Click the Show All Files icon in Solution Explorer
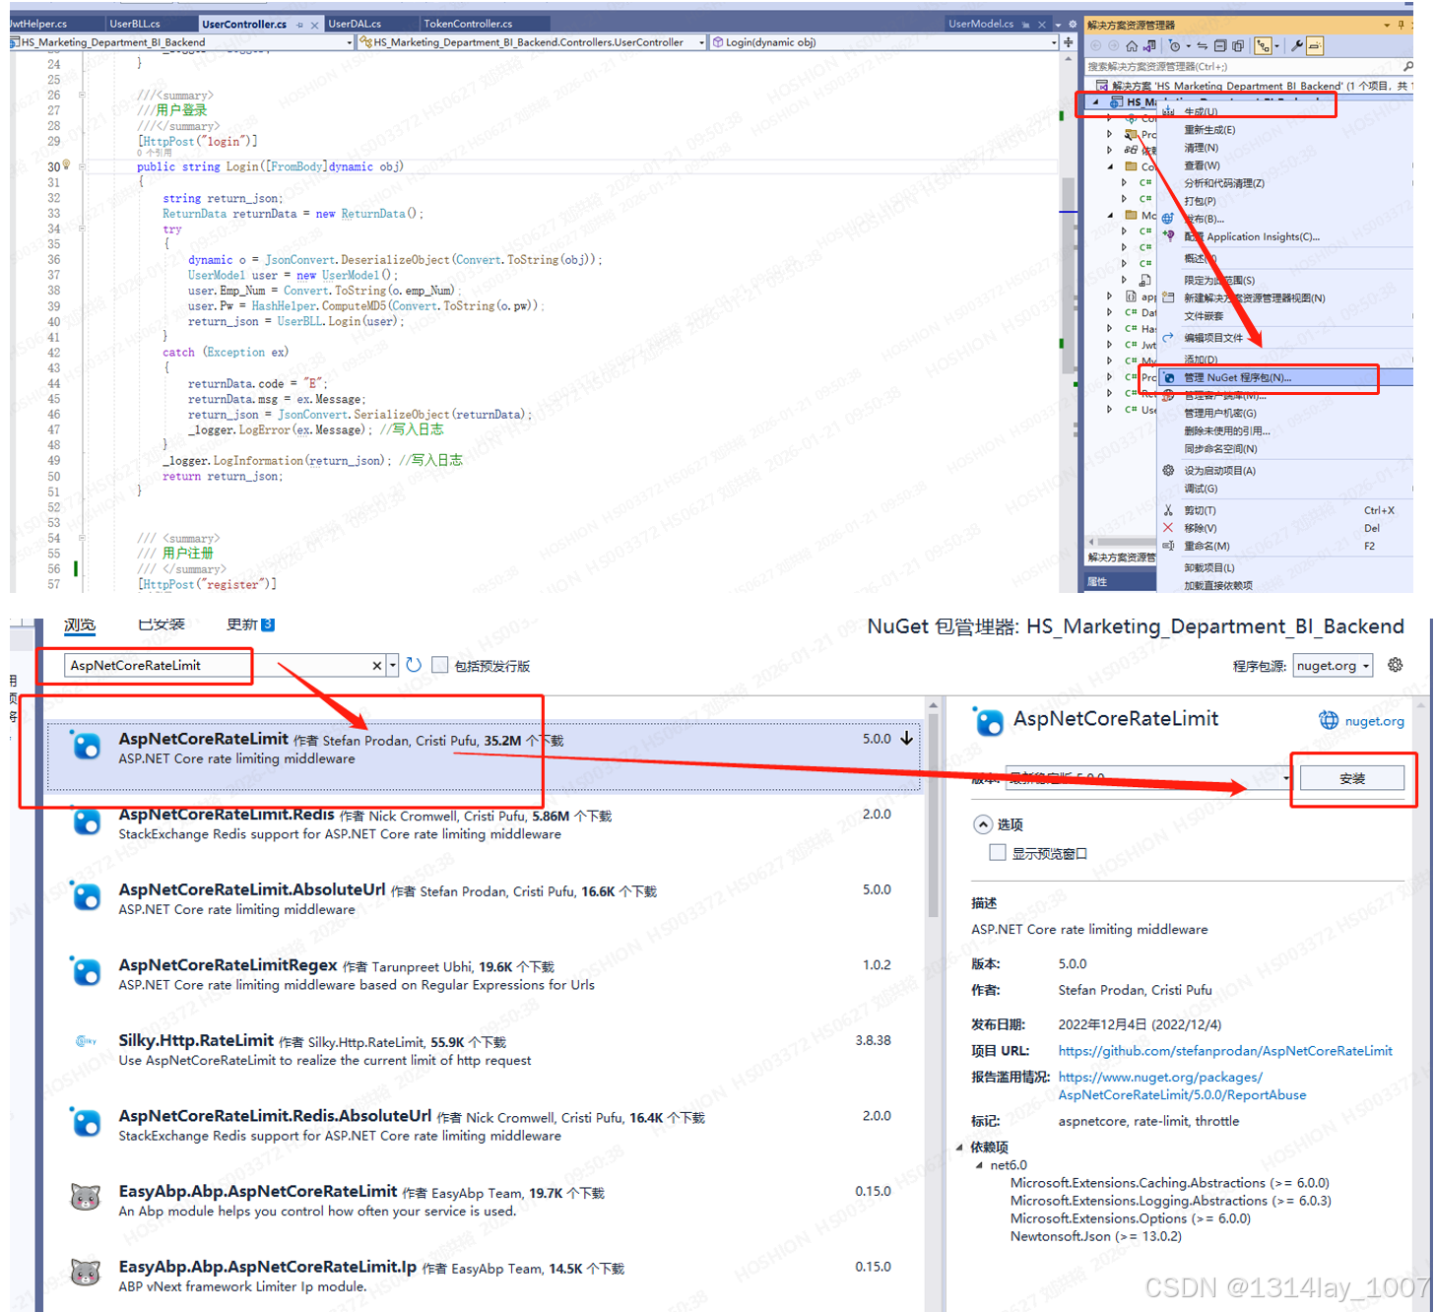Image resolution: width=1435 pixels, height=1313 pixels. coord(1238,45)
